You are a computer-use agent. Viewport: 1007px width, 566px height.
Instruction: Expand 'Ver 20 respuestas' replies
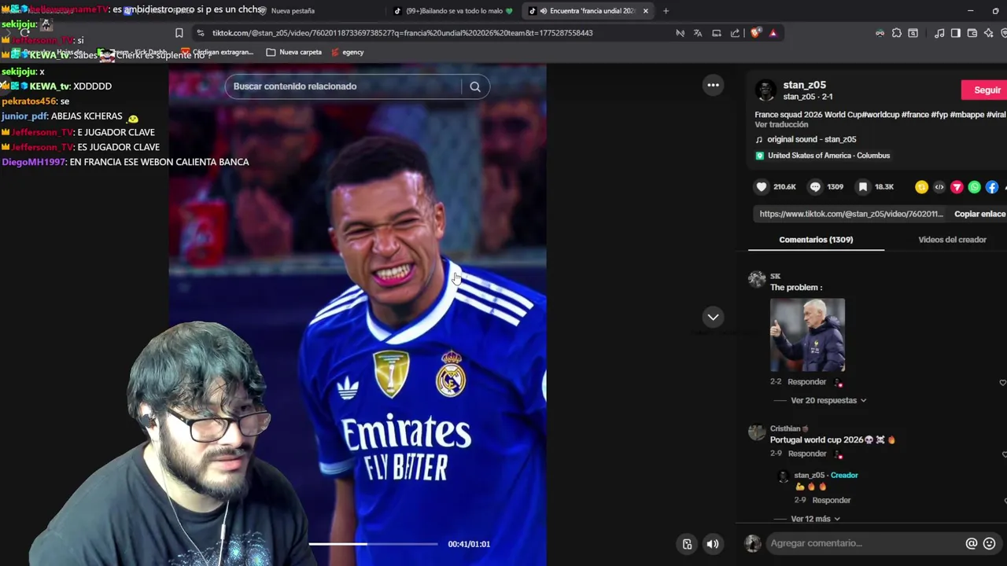(828, 400)
